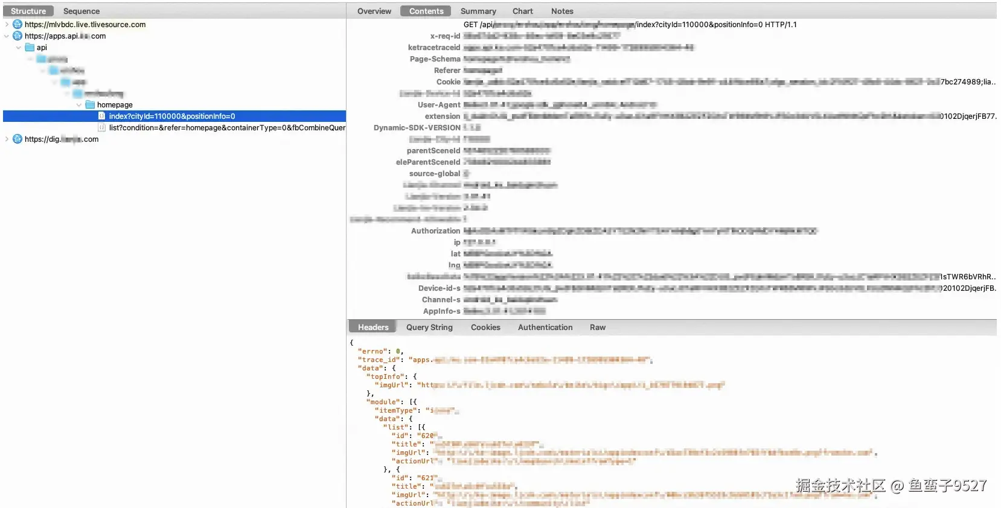1001x508 pixels.
Task: Click the file icon of index?cityId=110000 request
Action: click(101, 116)
